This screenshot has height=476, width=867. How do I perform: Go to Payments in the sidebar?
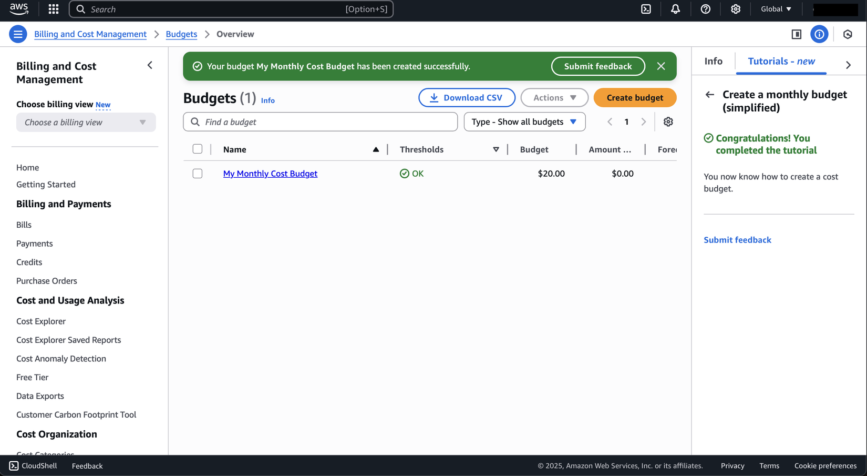(34, 244)
